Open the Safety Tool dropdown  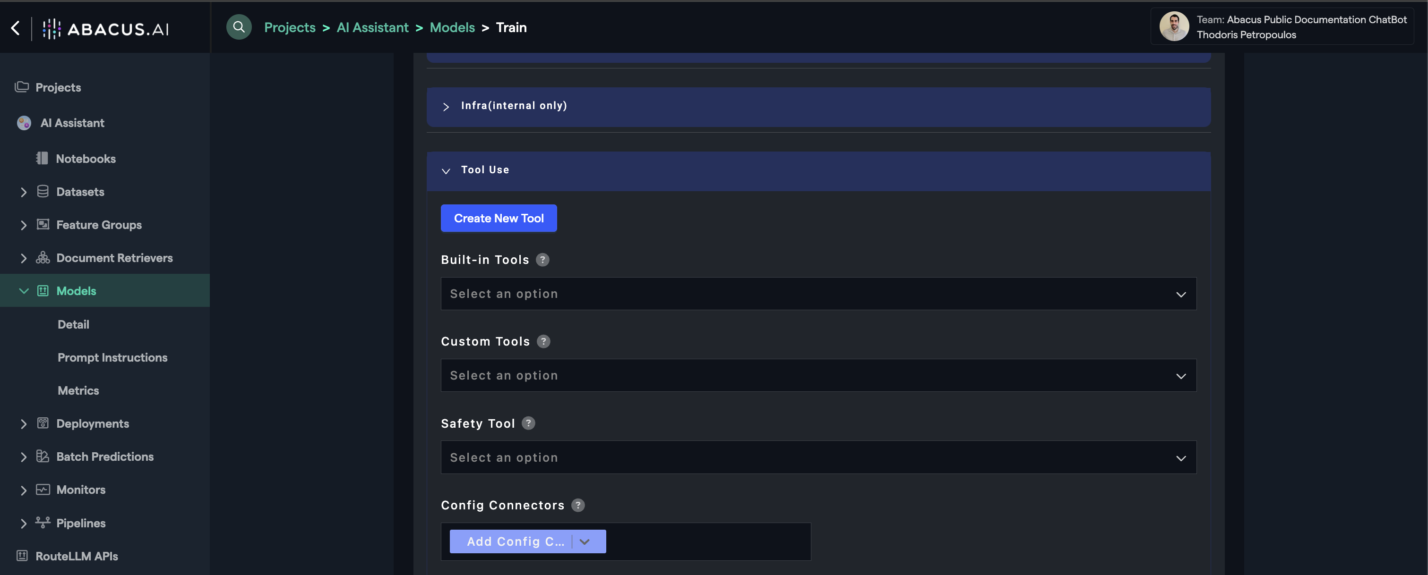point(817,457)
